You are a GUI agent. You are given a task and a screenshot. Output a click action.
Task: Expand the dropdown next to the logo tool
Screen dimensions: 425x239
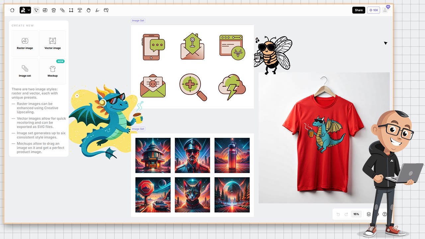(29, 10)
